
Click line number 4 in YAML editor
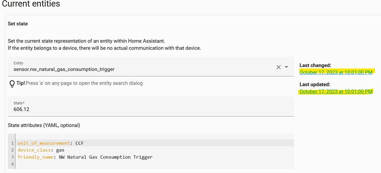12,164
